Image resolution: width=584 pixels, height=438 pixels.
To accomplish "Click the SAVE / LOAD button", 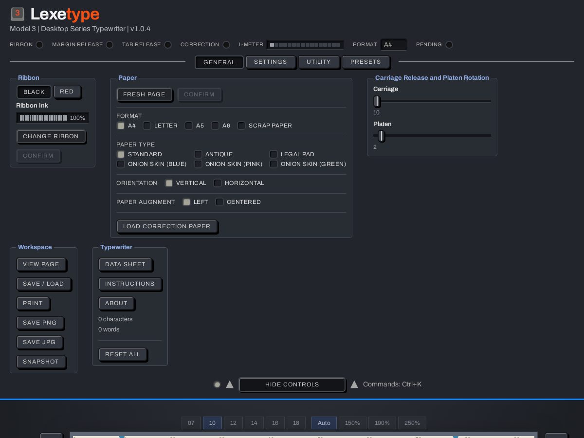I will [43, 284].
